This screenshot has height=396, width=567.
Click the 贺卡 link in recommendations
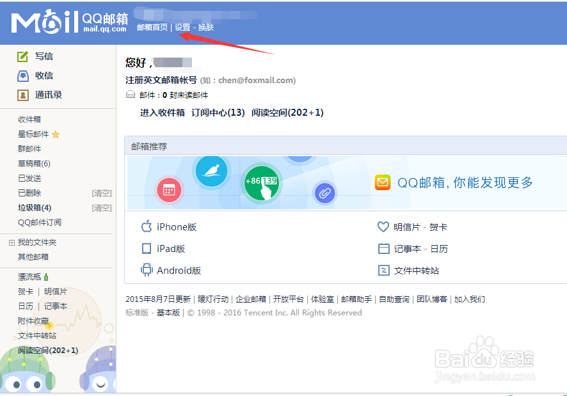(x=438, y=227)
